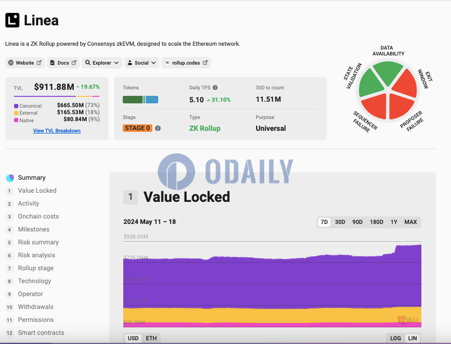Screen dimensions: 451x344
Task: Click the pink Native legend swatch
Action: (16, 120)
